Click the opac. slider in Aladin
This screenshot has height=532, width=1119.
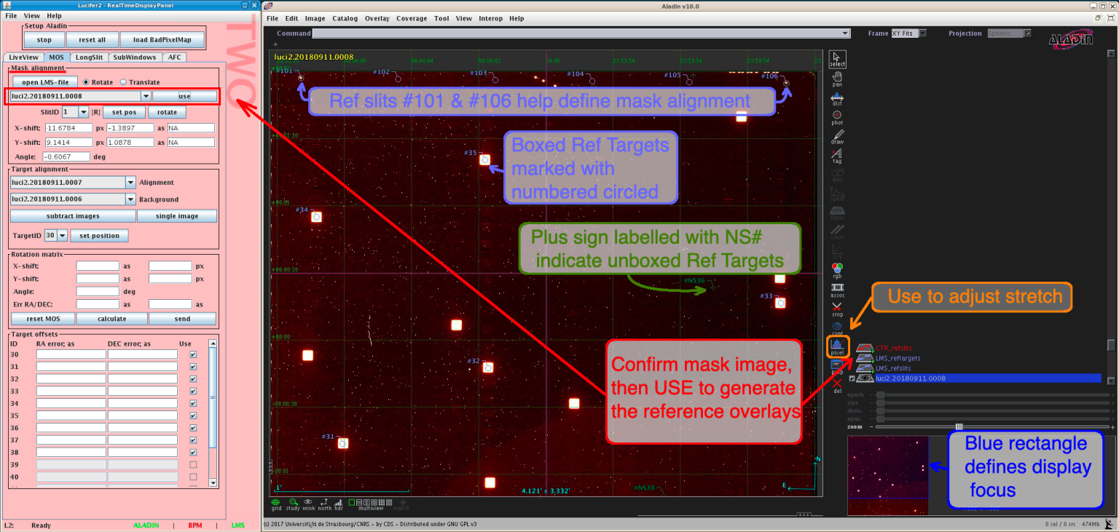click(994, 418)
